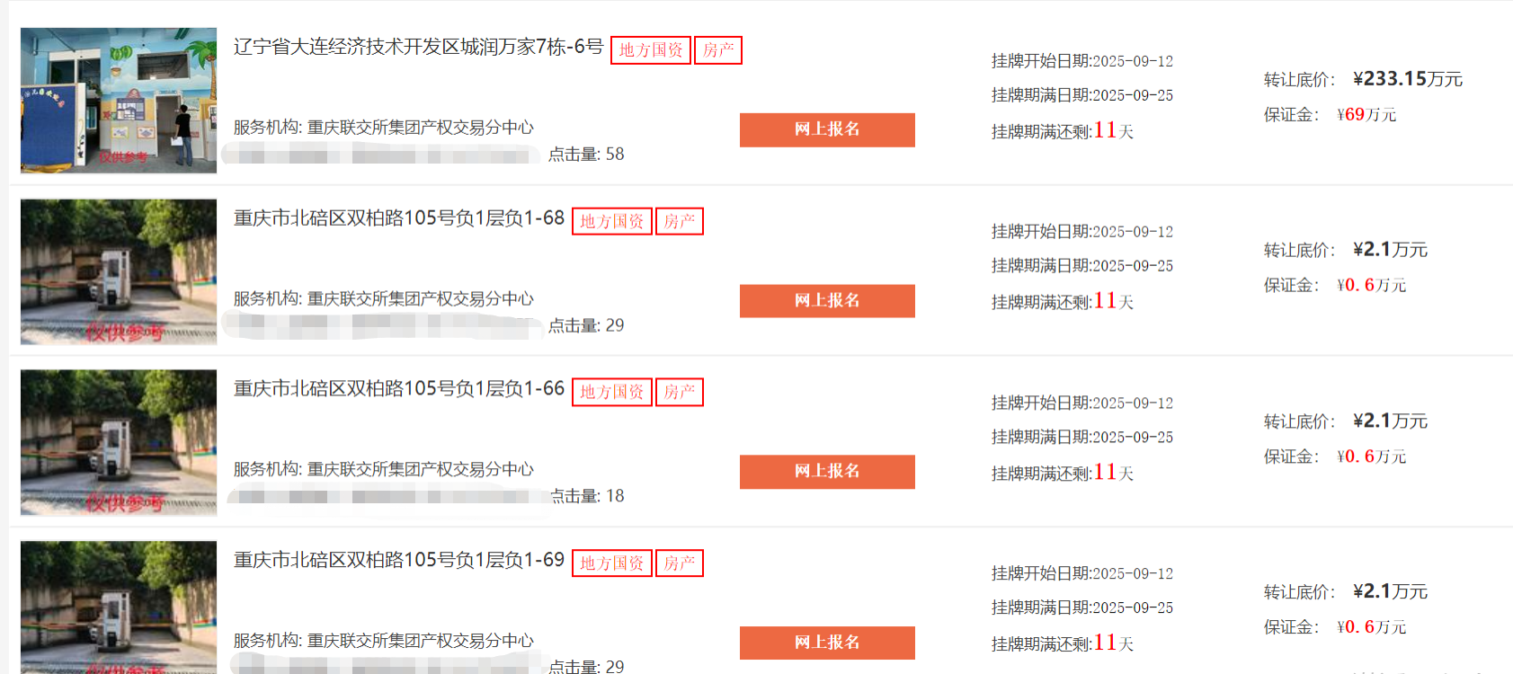Image resolution: width=1513 pixels, height=674 pixels.
Task: Open listing 辽宁省大连经济技术开发区城润万家7栋-6号
Action: click(x=418, y=47)
